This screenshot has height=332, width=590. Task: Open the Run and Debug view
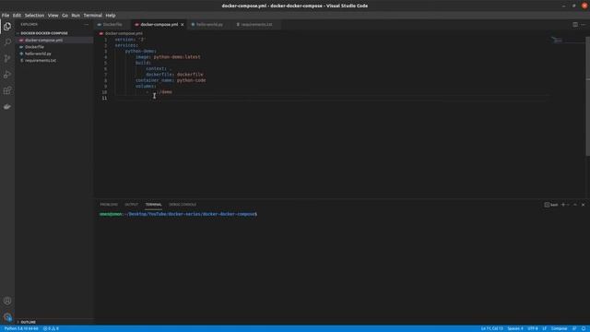pyautogui.click(x=7, y=75)
